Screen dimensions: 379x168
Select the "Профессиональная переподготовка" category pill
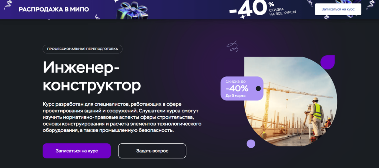coord(83,49)
